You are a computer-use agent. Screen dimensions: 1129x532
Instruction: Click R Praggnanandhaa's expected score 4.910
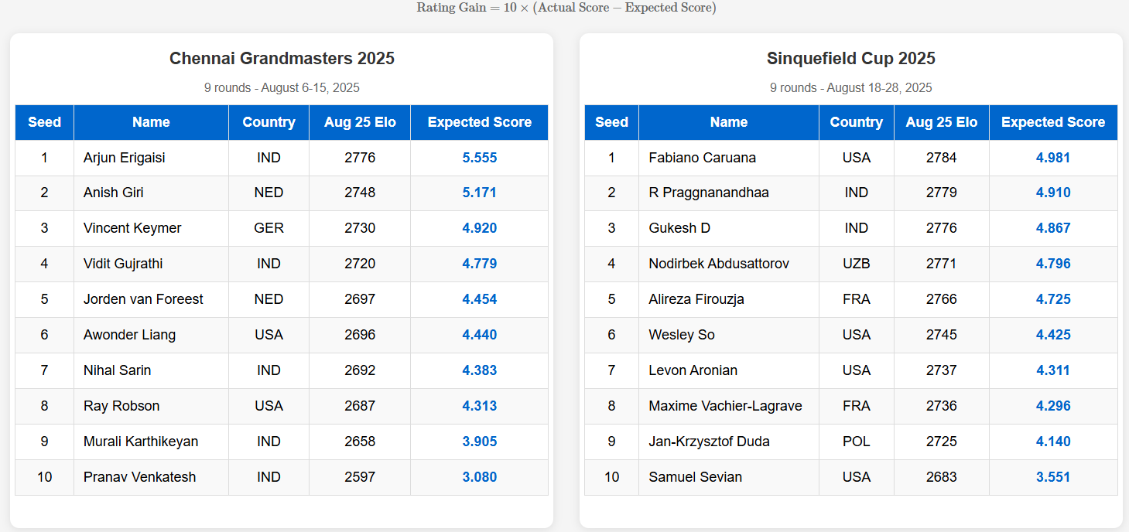1052,193
